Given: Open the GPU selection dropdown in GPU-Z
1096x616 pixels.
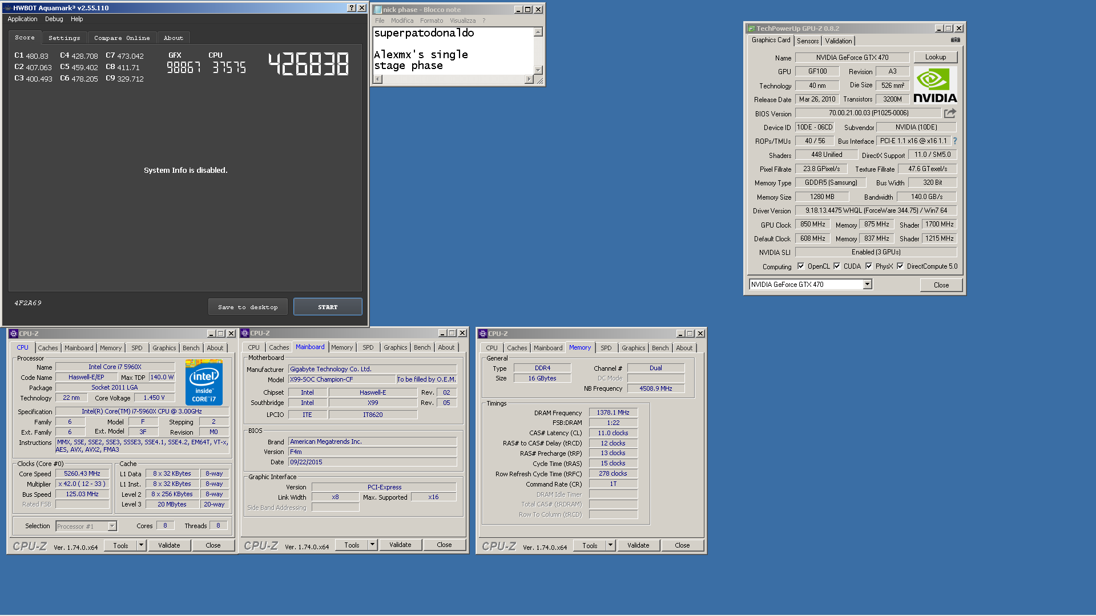Looking at the screenshot, I should tap(867, 285).
